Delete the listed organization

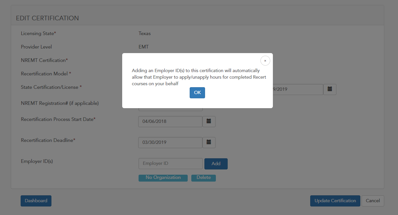click(203, 178)
